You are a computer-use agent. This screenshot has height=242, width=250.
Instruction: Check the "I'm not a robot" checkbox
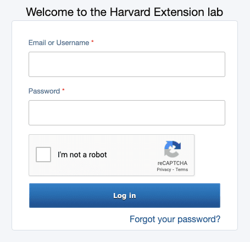43,155
